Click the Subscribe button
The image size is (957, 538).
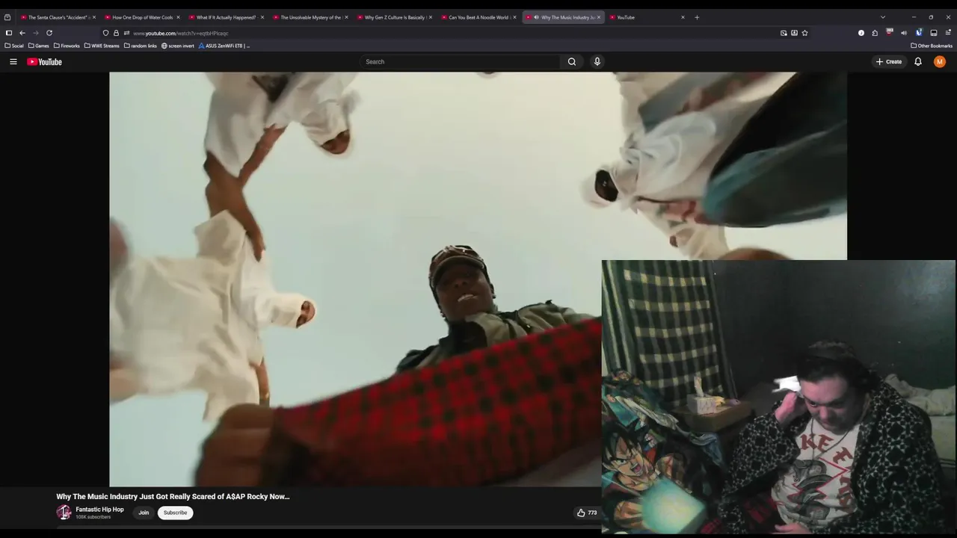175,513
